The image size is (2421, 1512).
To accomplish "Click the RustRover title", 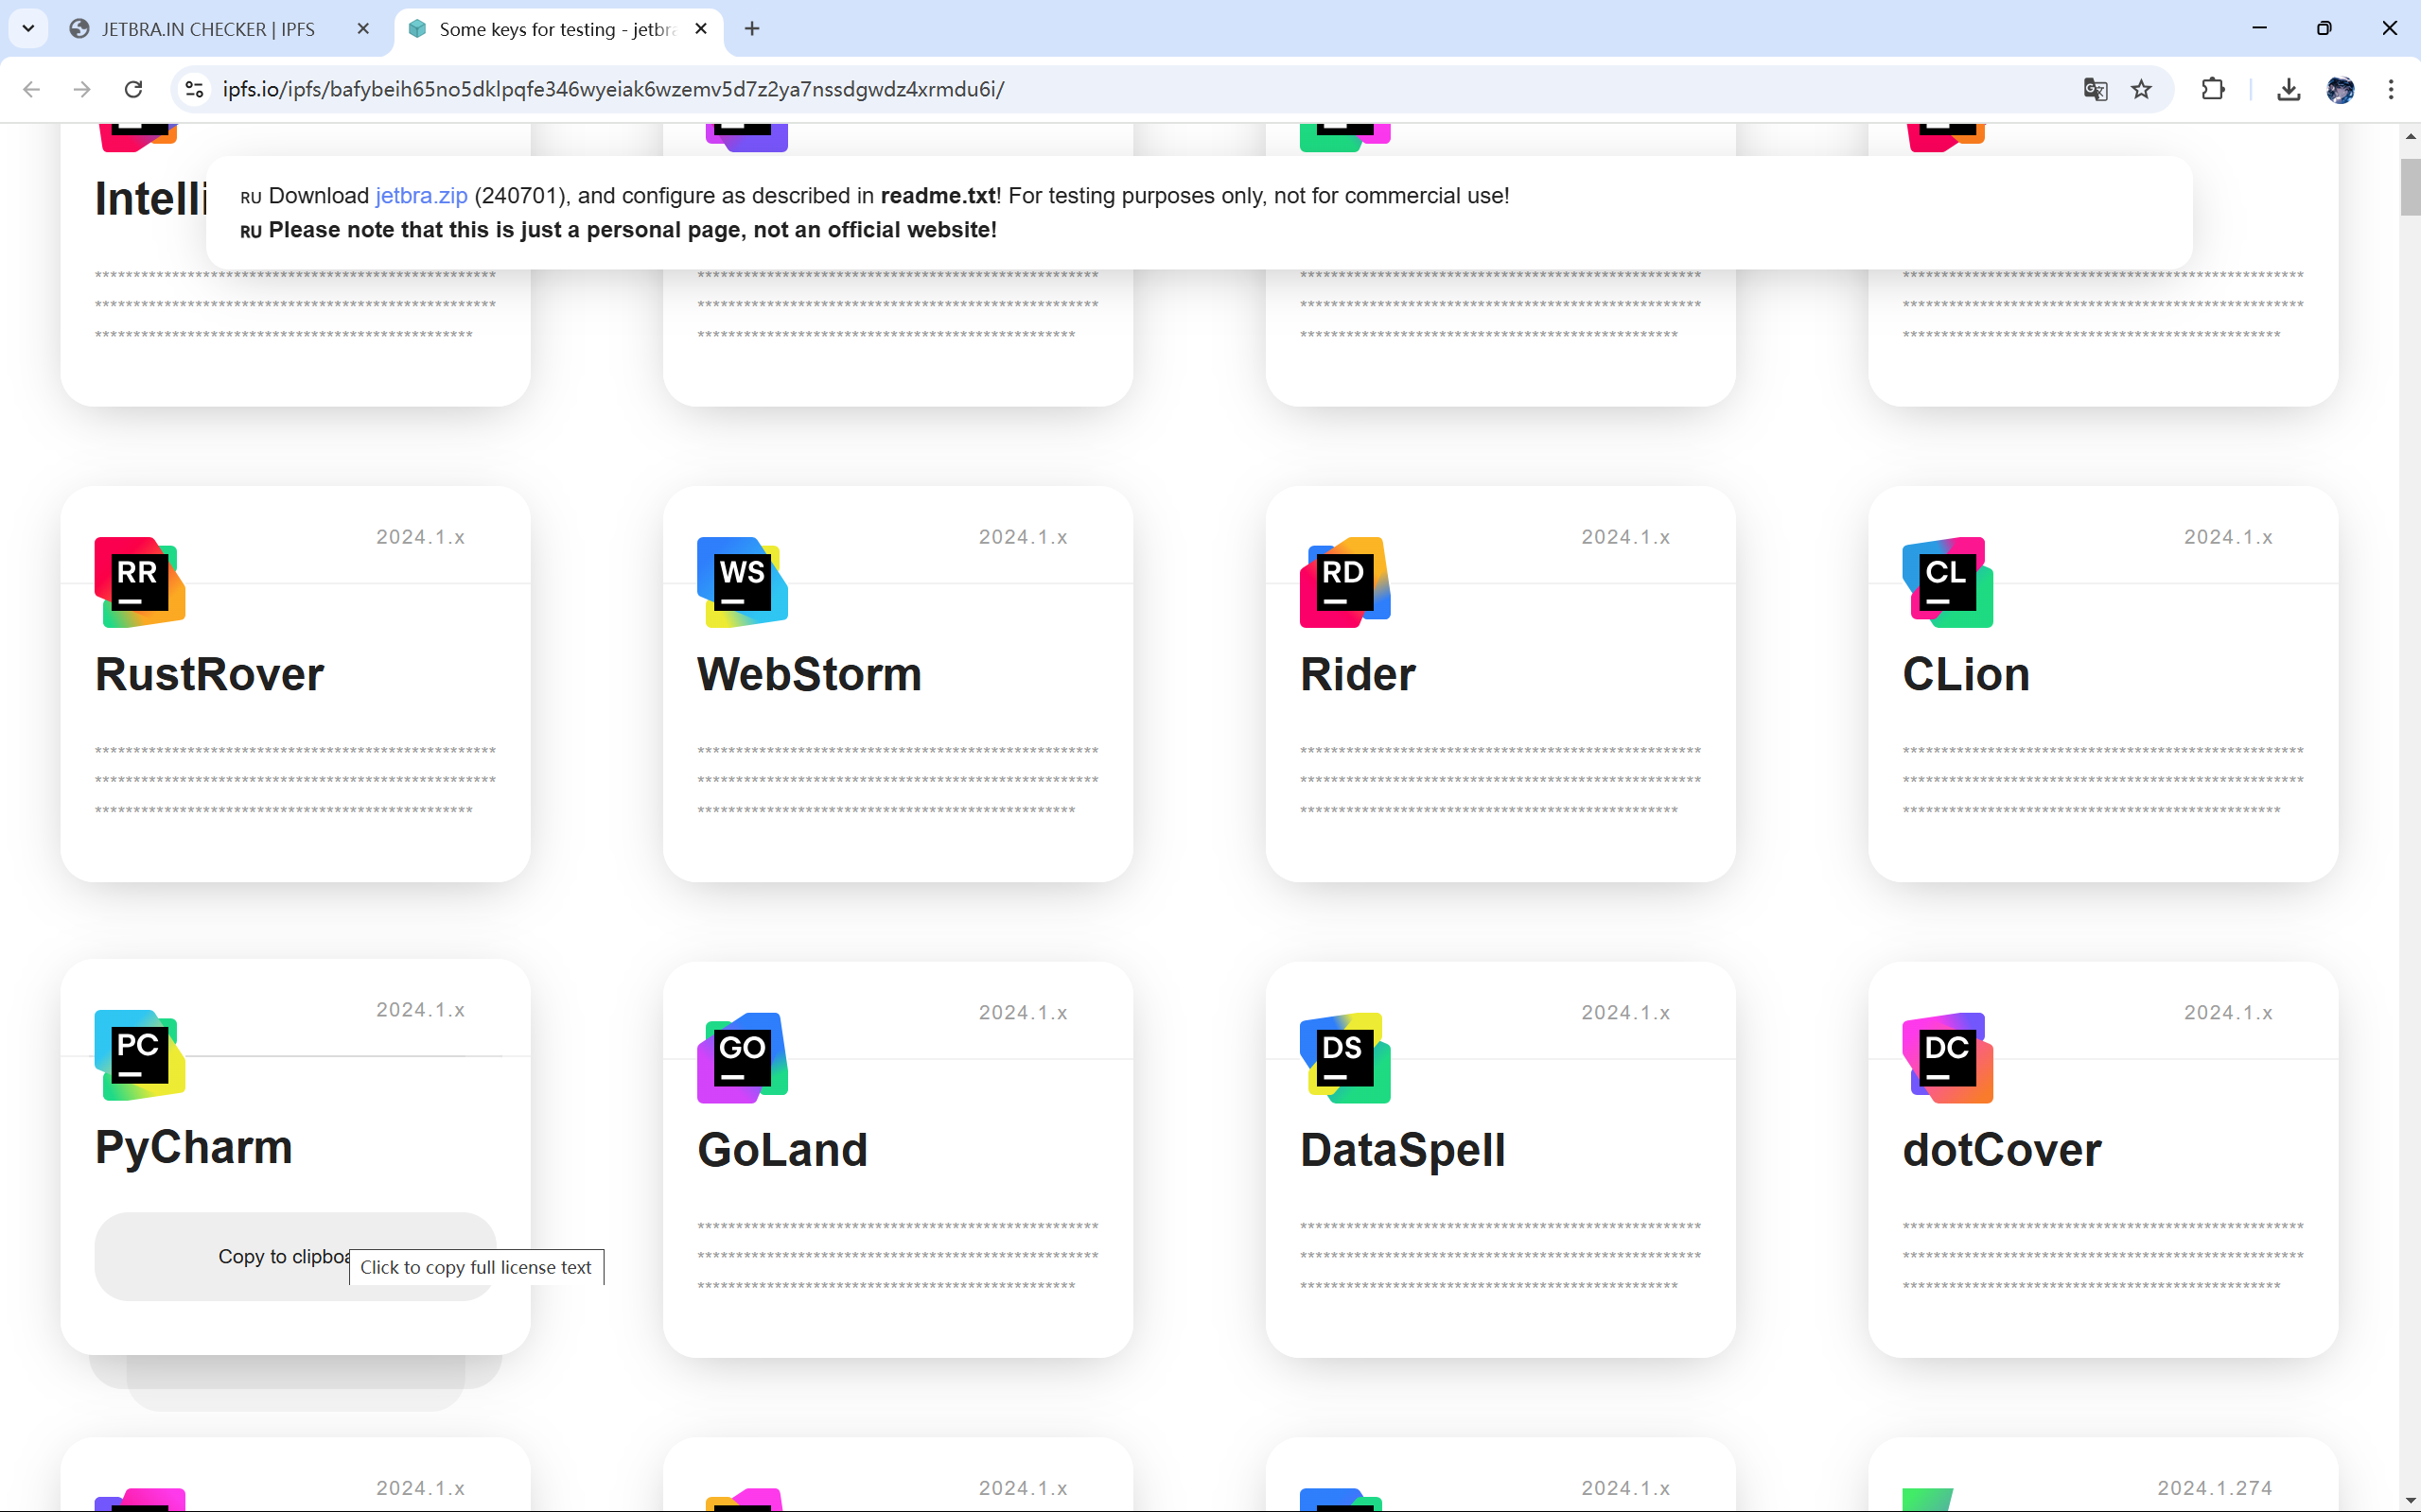I will click(209, 674).
